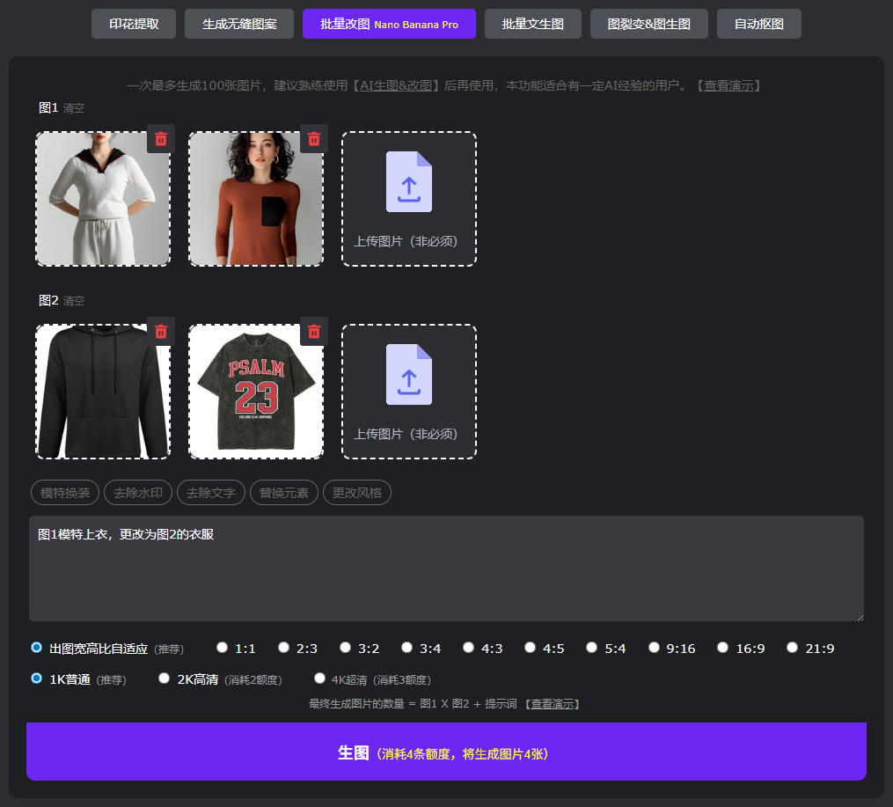Click upload icon in 图2 row
The height and width of the screenshot is (807, 893).
point(409,375)
